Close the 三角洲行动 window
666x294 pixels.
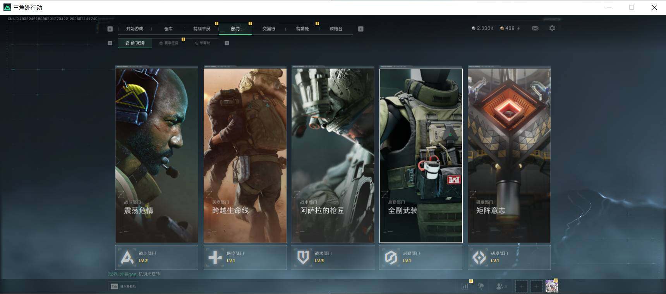654,7
